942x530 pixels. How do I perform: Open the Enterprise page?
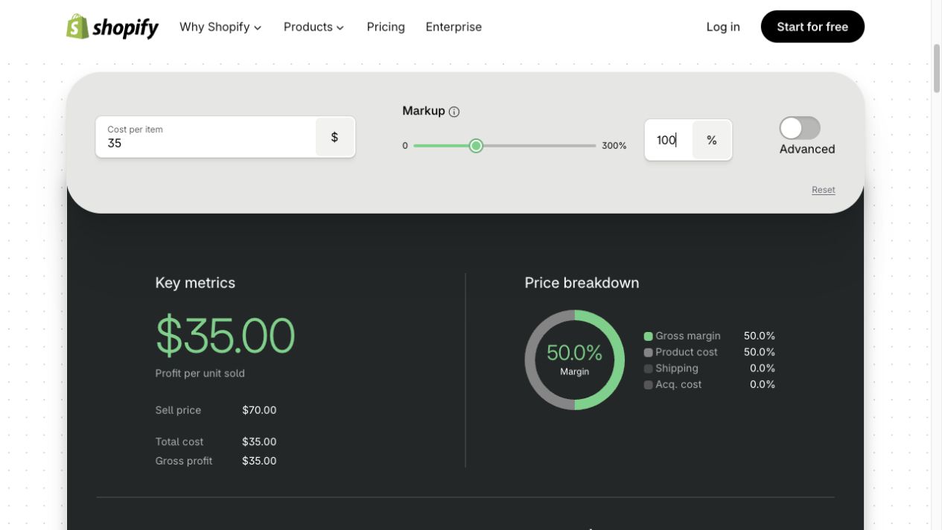click(454, 27)
